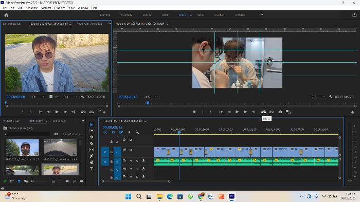
Task: Open Source monitor settings wrench
Action: (82, 97)
